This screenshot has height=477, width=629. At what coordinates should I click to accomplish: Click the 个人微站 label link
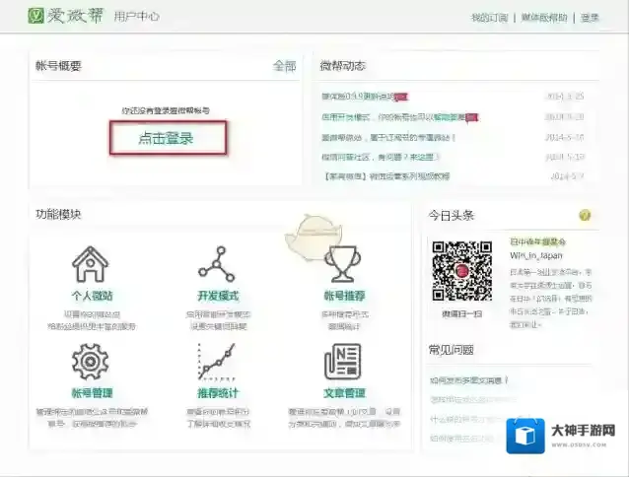(92, 296)
